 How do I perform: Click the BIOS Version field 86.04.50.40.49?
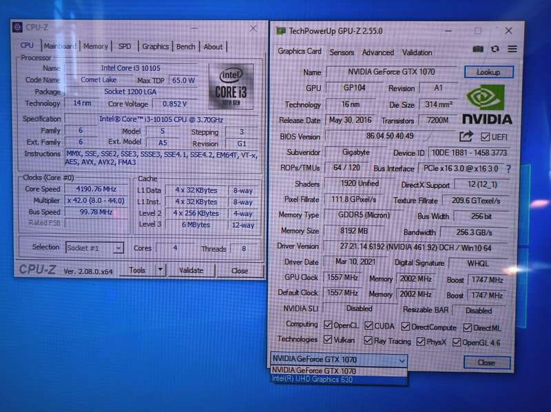point(390,135)
